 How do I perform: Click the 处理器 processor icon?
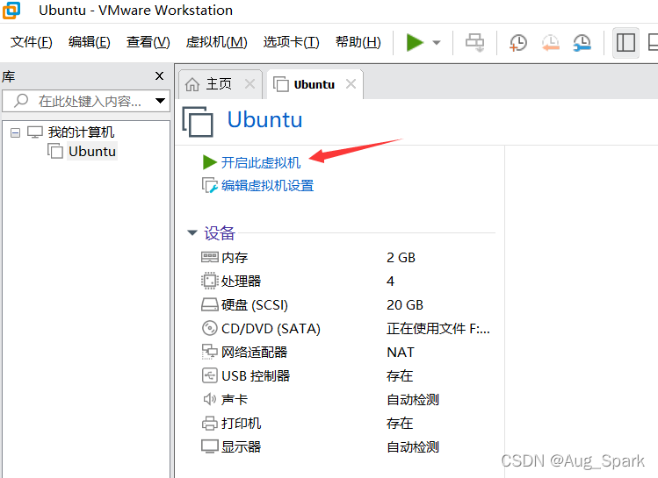click(x=209, y=281)
